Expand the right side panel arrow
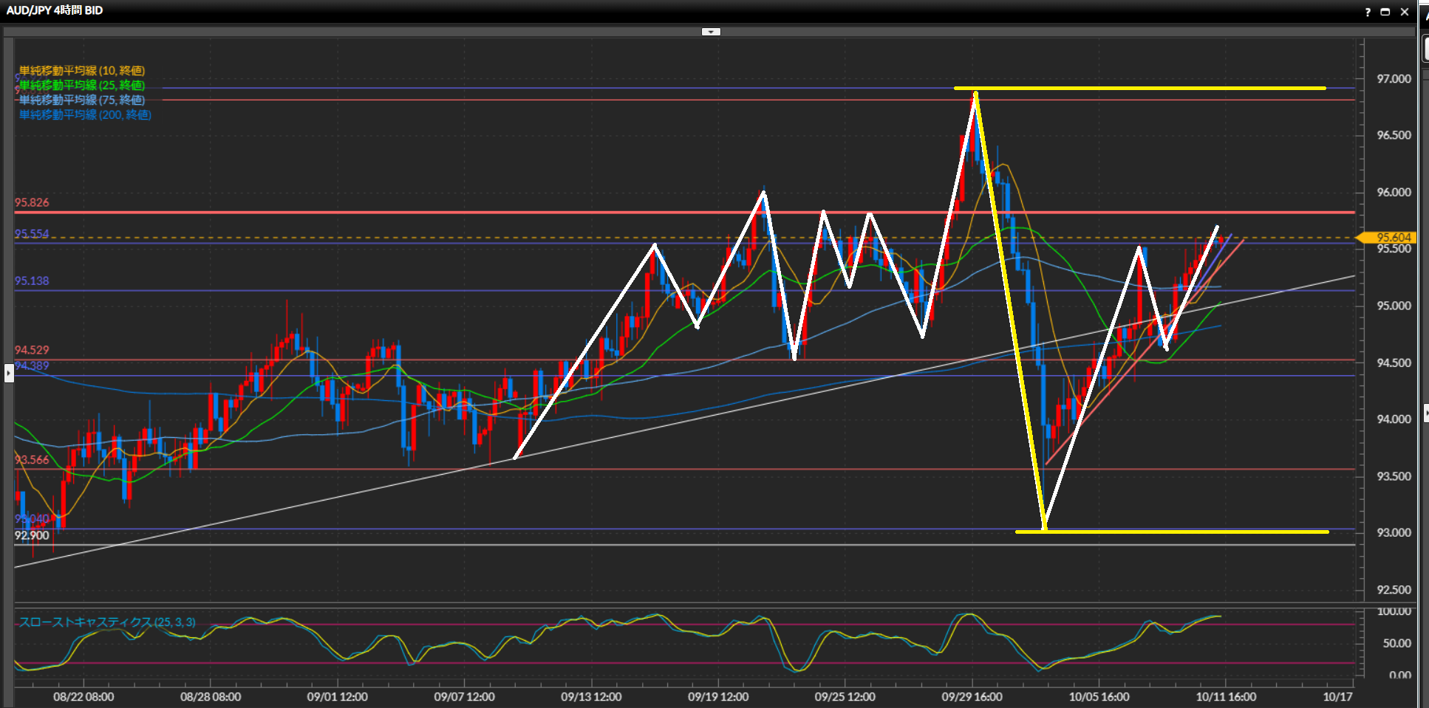Viewport: 1429px width, 708px height. 1425,413
